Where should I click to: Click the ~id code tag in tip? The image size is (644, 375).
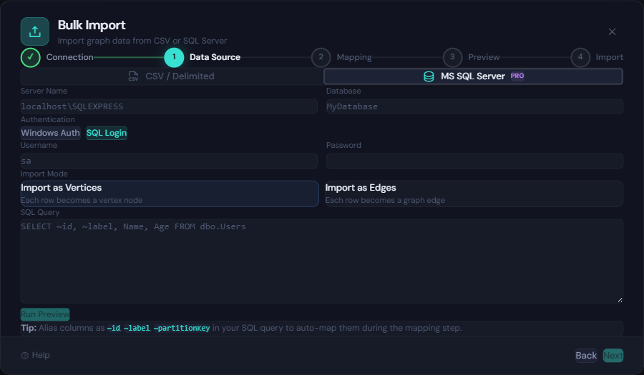pos(113,328)
